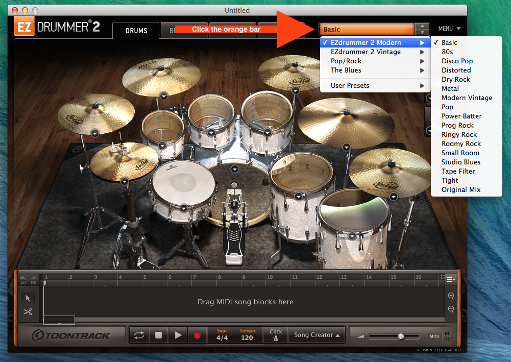Viewport: 511px width, 362px height.
Task: Open the hi-hat options arrow
Action: 125,181
